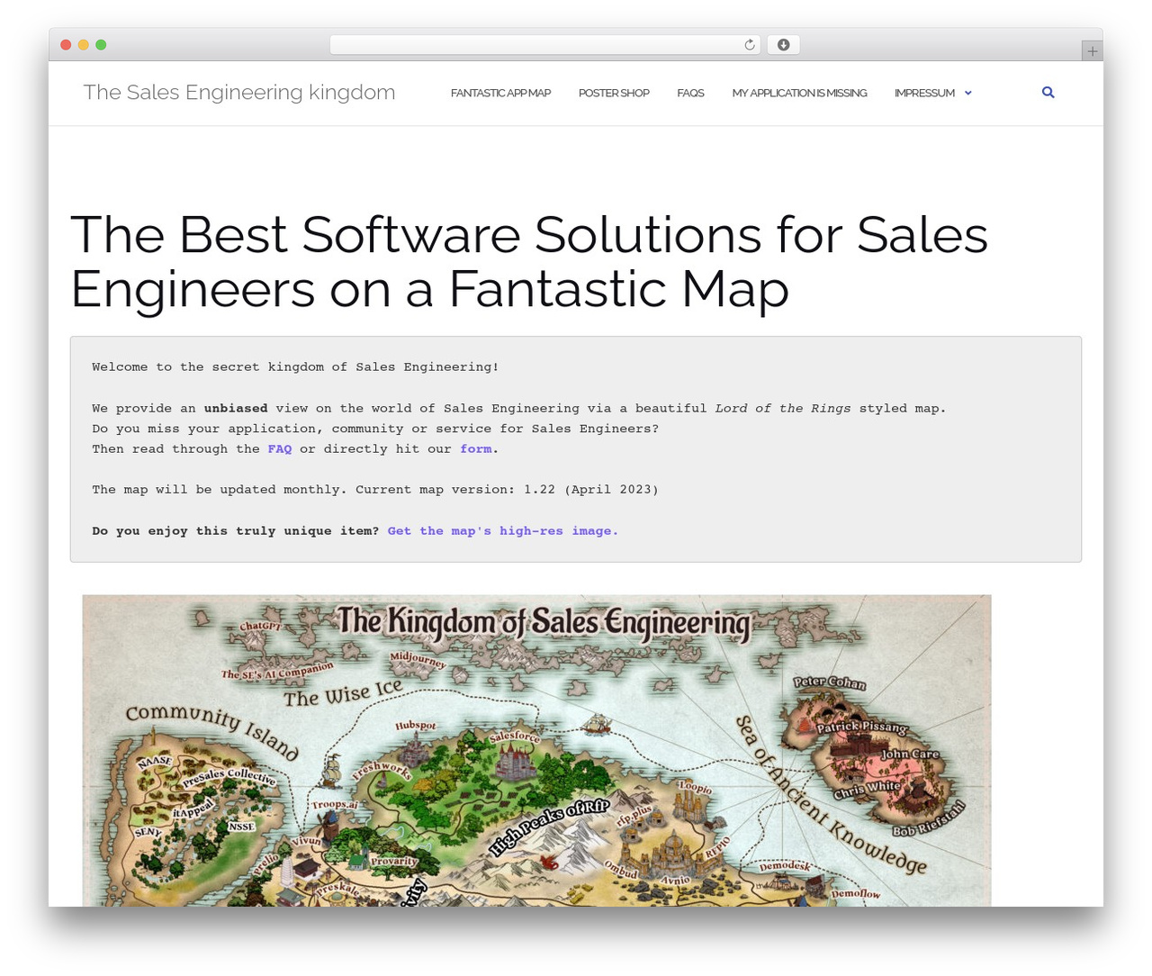
Task: Click the Community Island label on map
Action: coord(212,731)
